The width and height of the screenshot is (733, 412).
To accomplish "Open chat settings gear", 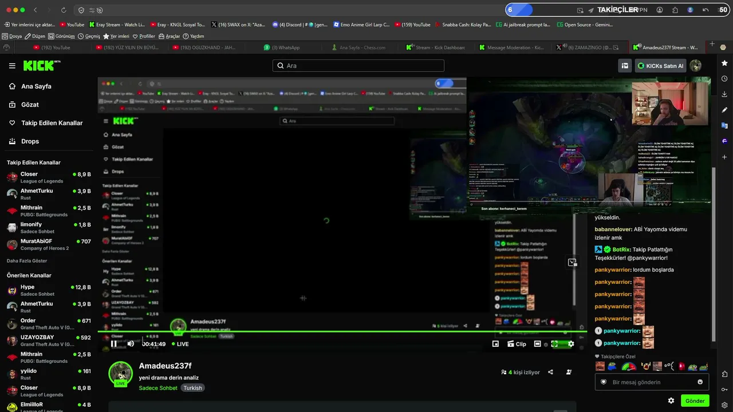I will pyautogui.click(x=671, y=401).
